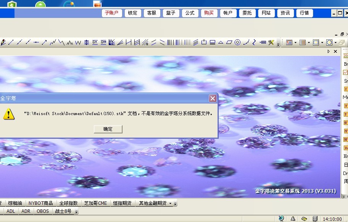Select the horizontal line drawing tool

click(36, 42)
